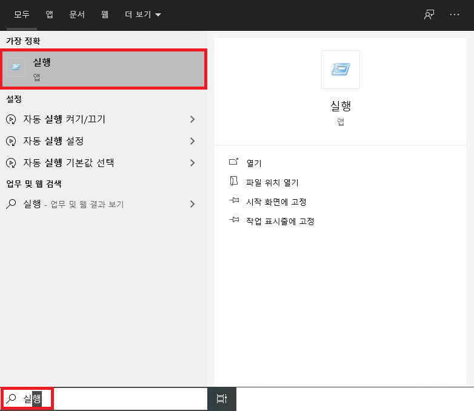The image size is (474, 411).
Task: Switch to the 문서 tab
Action: pos(77,15)
